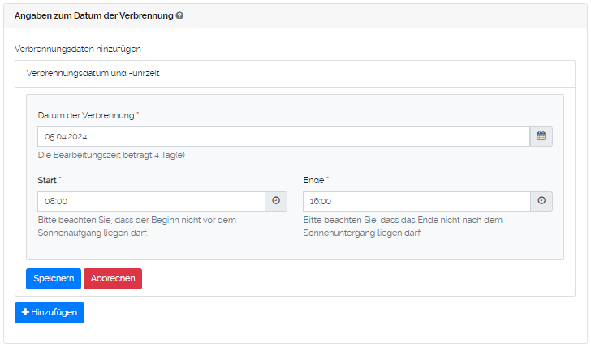The image size is (591, 347).
Task: Click the "Start" field label
Action: 47,180
